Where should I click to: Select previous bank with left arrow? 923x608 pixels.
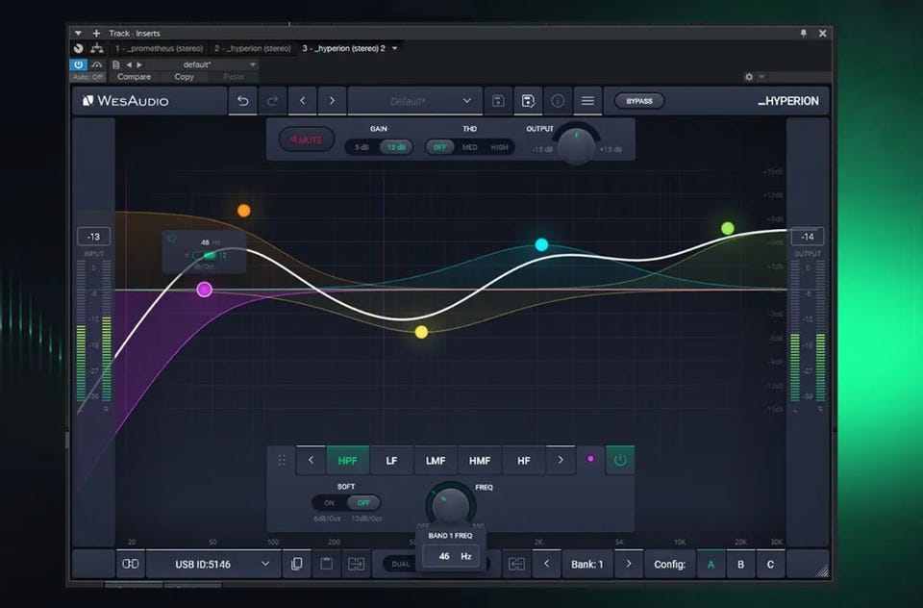(x=546, y=564)
